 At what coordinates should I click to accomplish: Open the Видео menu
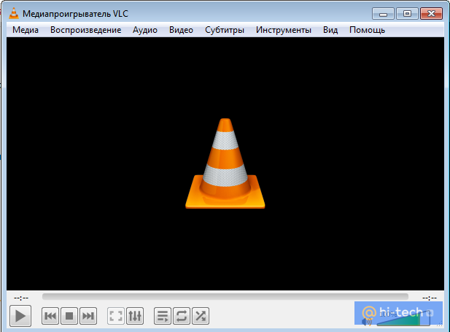click(181, 30)
